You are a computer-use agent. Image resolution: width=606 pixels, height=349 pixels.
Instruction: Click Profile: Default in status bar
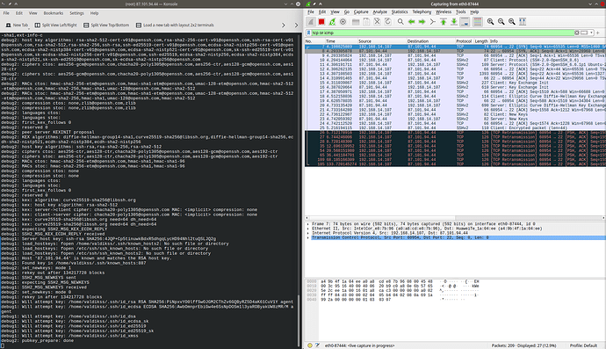point(583,345)
